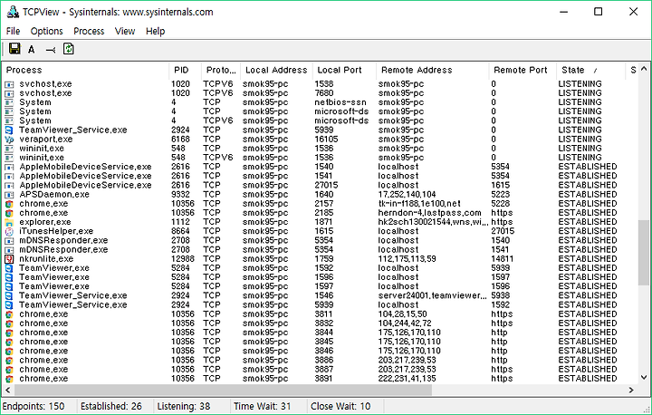
Task: Click the APSDaemon.exe process icon
Action: (x=9, y=195)
